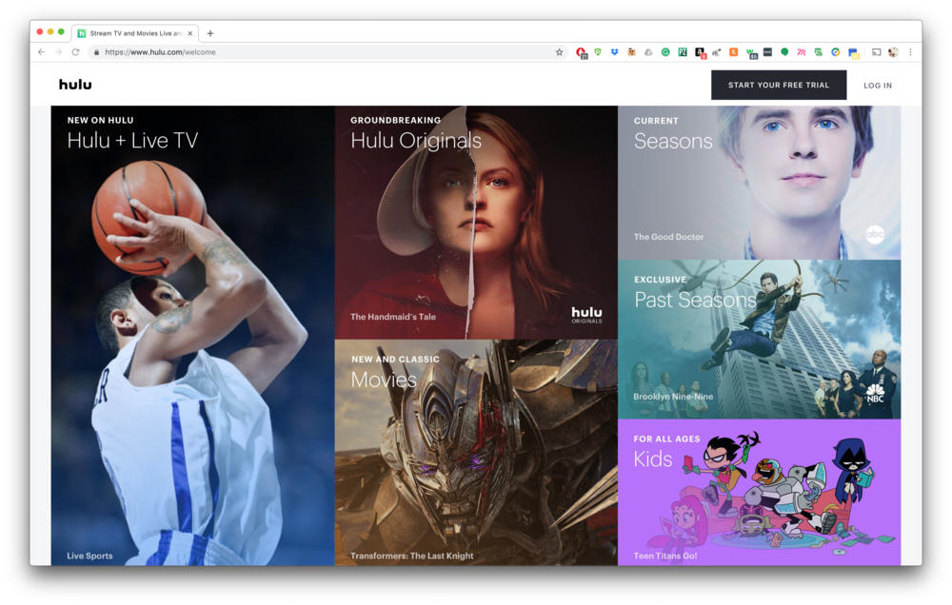952x605 pixels.
Task: Click the "GROUNDBREAKING" label
Action: (396, 120)
